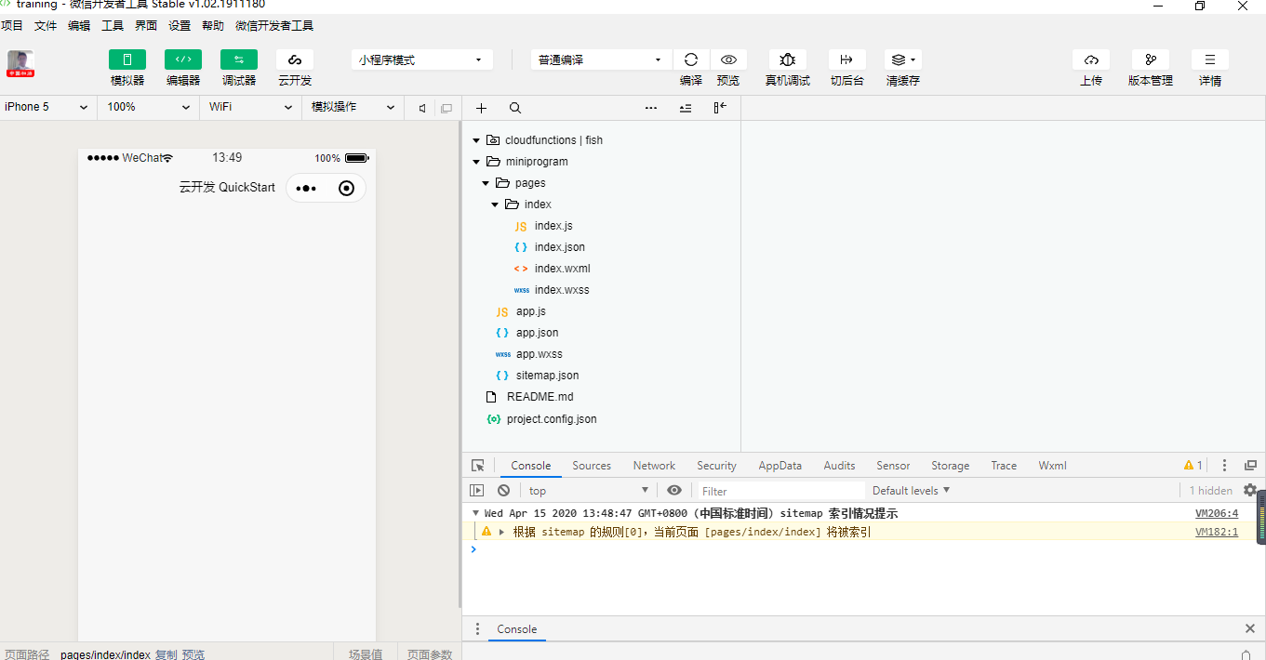Click the console live expression eye icon
The image size is (1266, 660).
click(x=674, y=491)
